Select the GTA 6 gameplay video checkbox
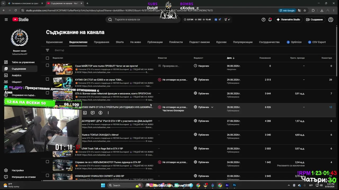 (x=47, y=93)
